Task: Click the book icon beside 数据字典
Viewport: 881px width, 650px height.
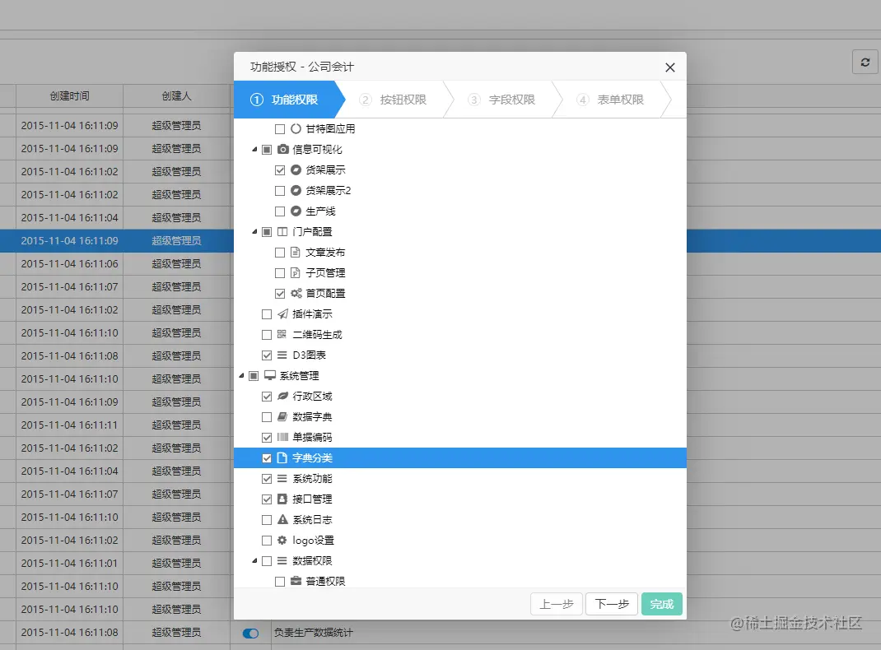Action: [x=282, y=416]
